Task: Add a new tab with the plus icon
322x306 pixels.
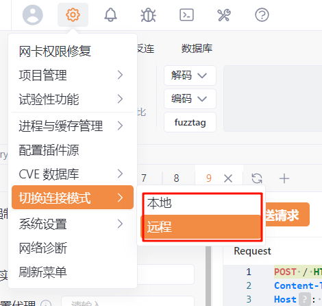Action: pyautogui.click(x=284, y=178)
